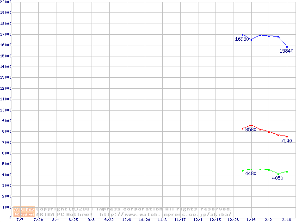Click the 1/19 date on x-axis

pos(251,220)
